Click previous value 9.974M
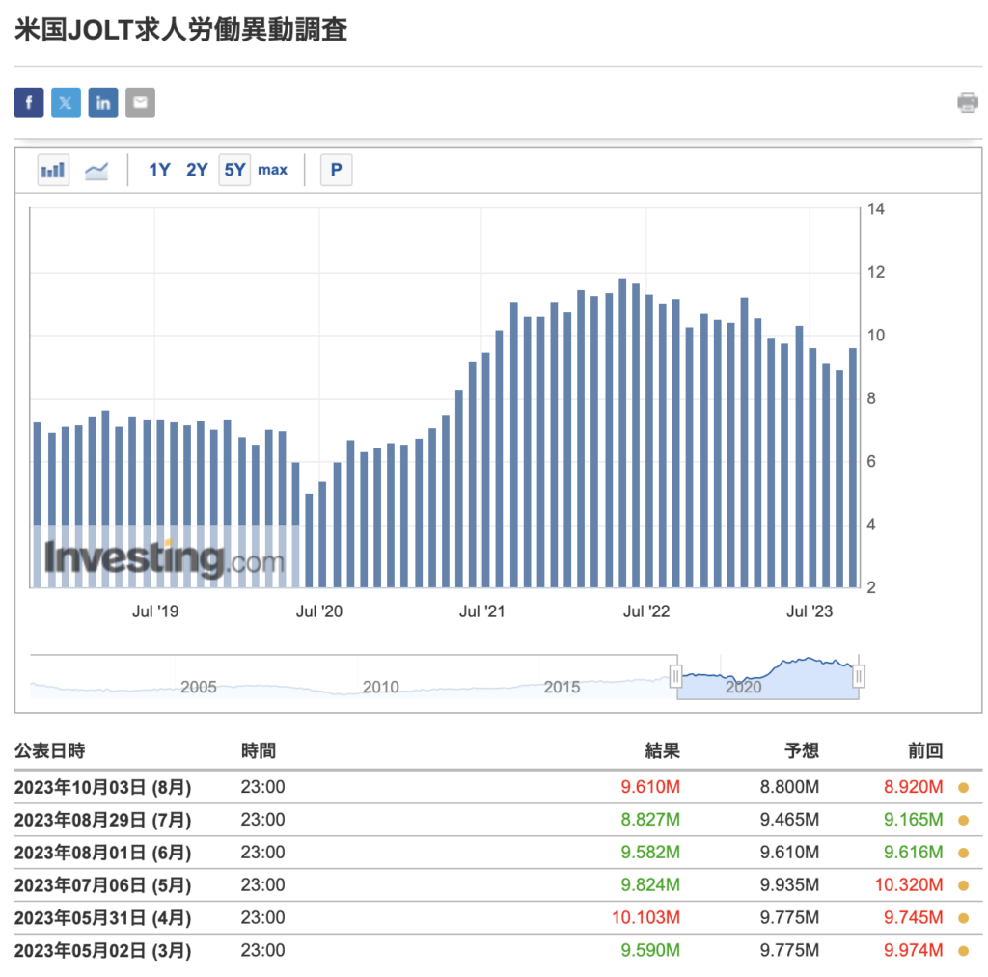This screenshot has width=988, height=977. [x=914, y=951]
